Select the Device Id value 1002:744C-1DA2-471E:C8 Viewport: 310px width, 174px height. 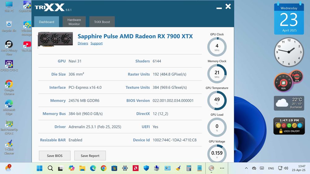[175, 140]
